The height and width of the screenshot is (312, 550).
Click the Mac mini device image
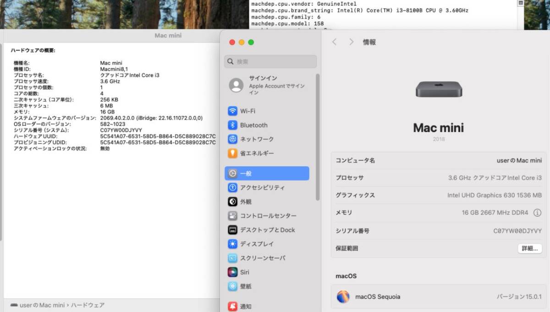(x=438, y=89)
